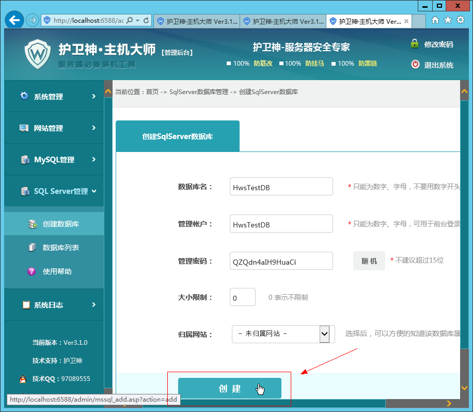Click the list icon beside 数据库列表
Viewport: 473px width, 412px height.
(x=32, y=248)
